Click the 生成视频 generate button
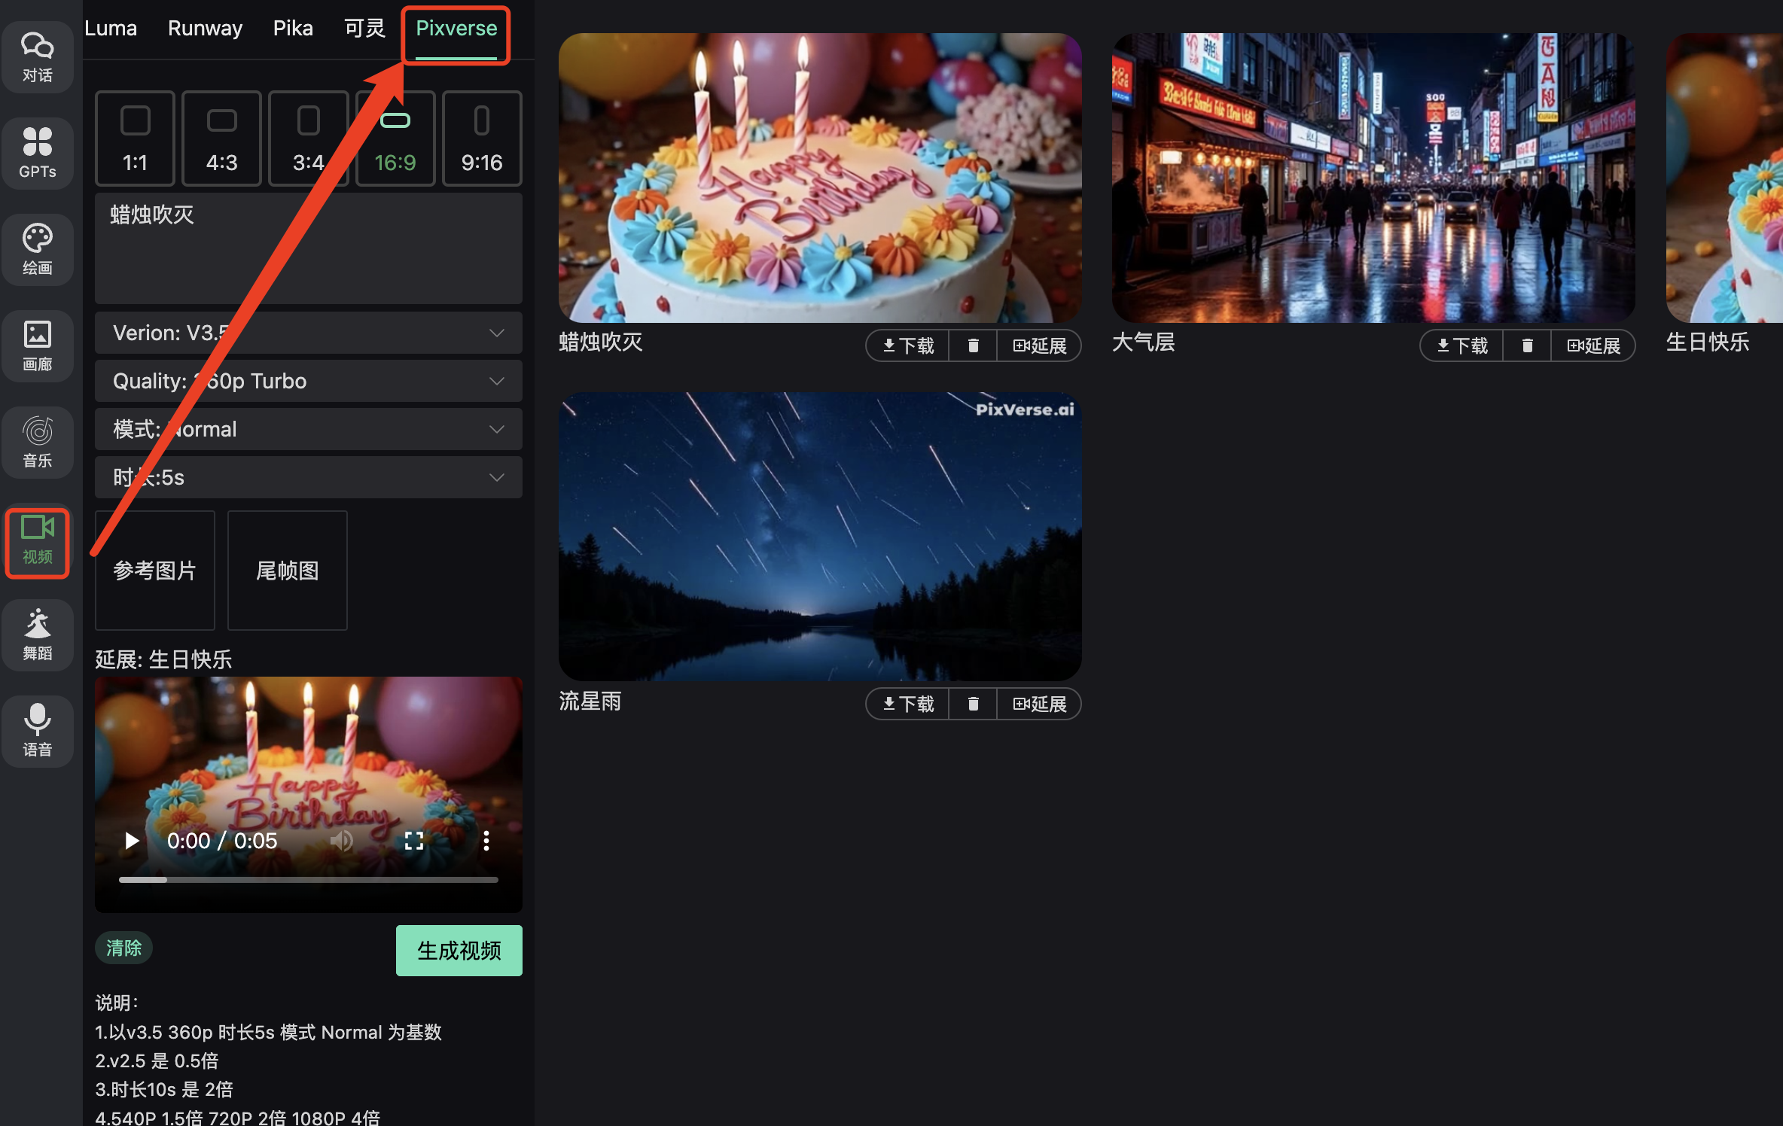The height and width of the screenshot is (1126, 1783). (x=459, y=950)
